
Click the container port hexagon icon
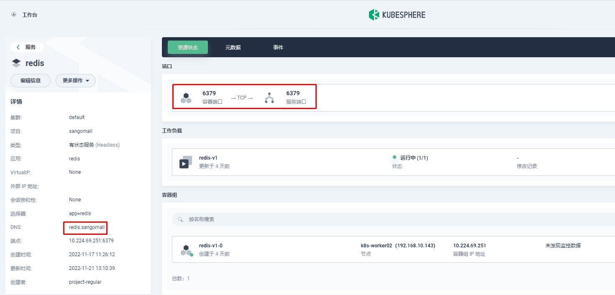[x=186, y=98]
